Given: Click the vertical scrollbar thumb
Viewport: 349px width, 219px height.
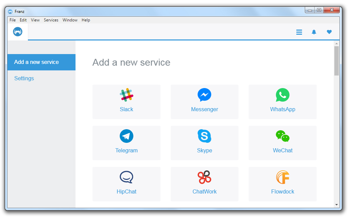Looking at the screenshot, I should 336,61.
